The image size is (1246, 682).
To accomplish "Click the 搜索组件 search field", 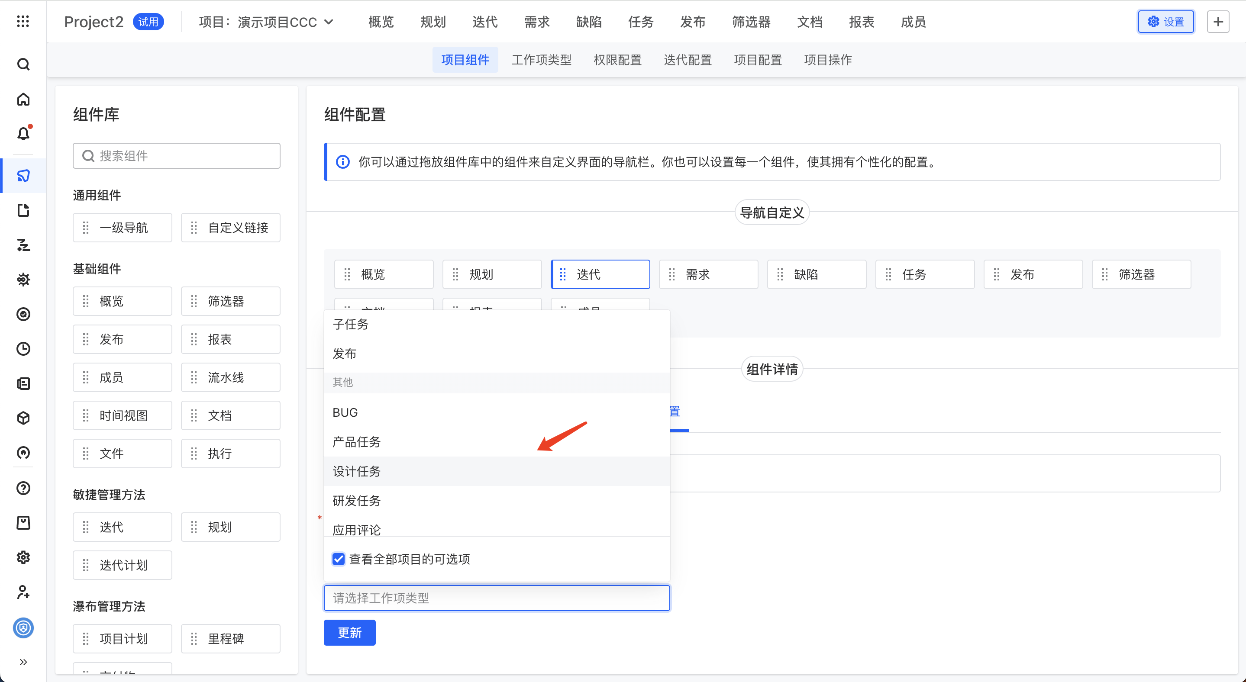I will (x=177, y=156).
